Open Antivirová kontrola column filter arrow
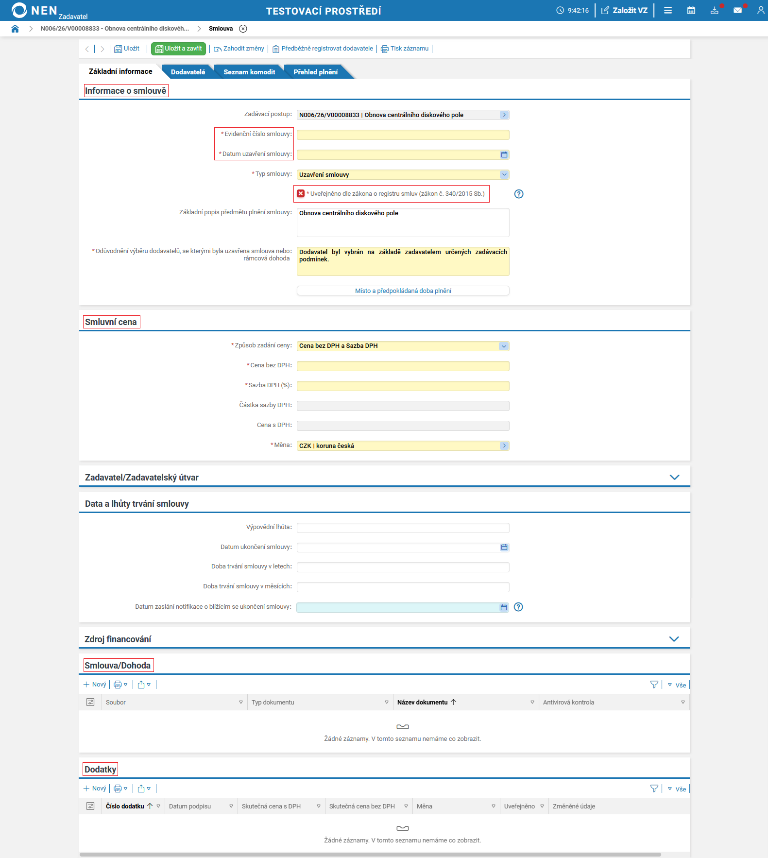Screen dimensions: 768x858 [x=683, y=702]
